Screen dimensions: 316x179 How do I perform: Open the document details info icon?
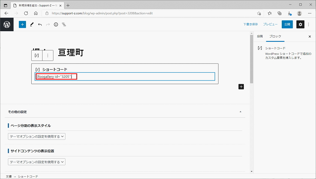56,24
